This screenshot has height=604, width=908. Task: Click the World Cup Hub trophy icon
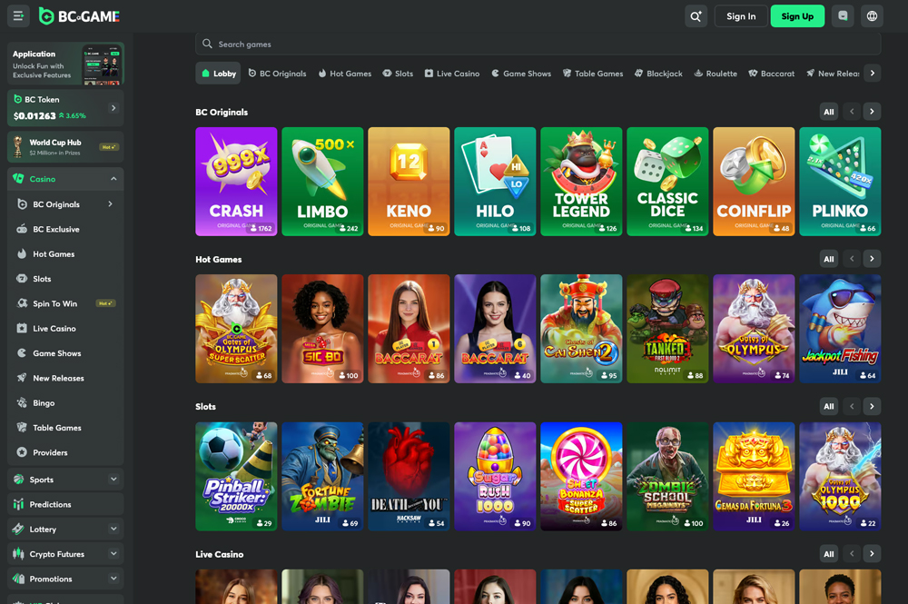18,147
